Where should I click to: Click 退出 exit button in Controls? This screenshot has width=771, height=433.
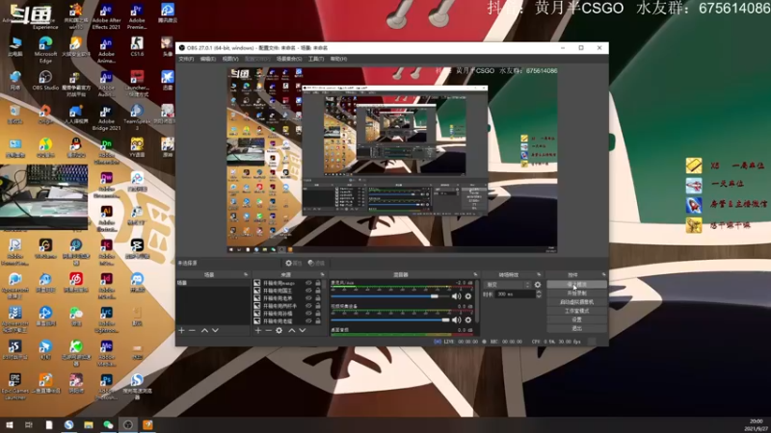pos(576,328)
